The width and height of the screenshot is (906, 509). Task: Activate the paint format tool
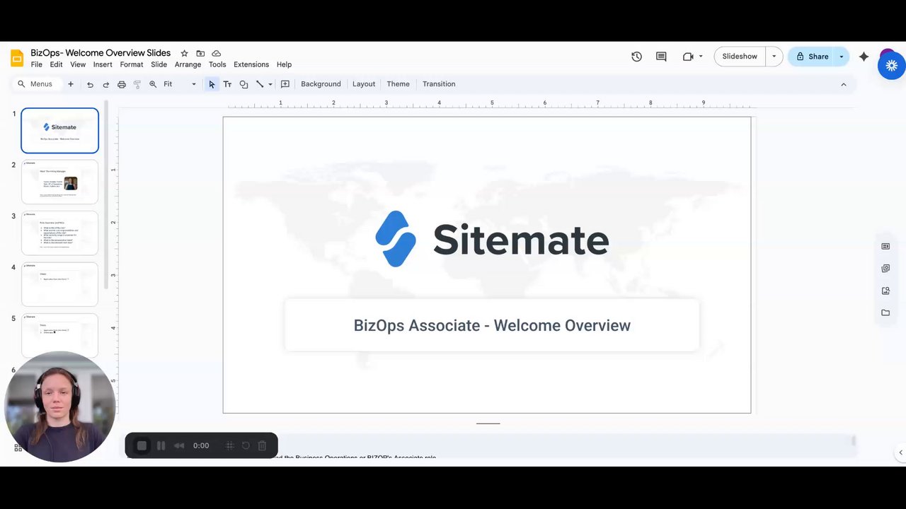click(137, 84)
